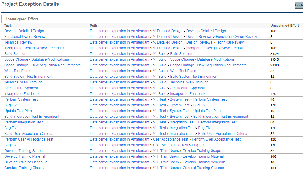Open Perform Integration Test in Task column
305x173 pixels.
[23, 122]
